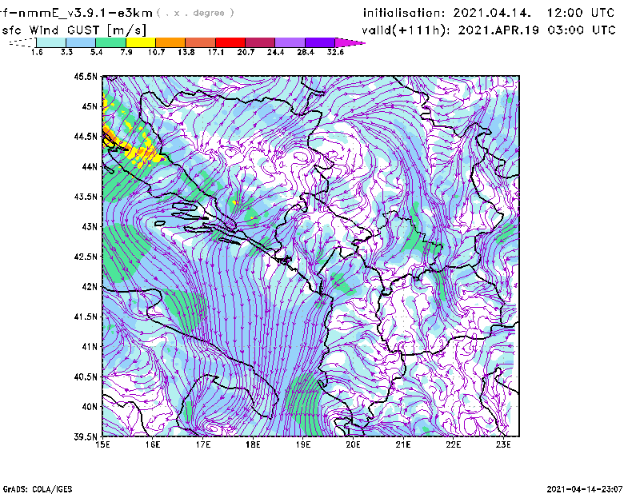
Task: Click the salmon legend swatch
Action: click(x=201, y=42)
